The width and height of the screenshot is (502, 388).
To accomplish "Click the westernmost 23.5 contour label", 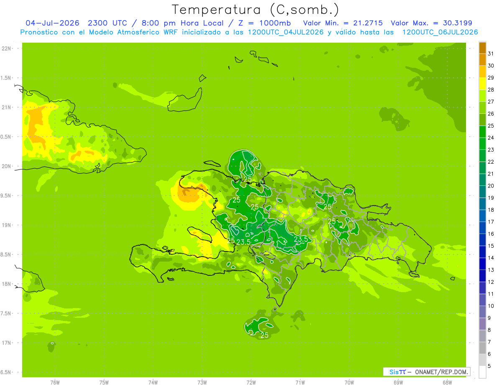I will click(243, 242).
